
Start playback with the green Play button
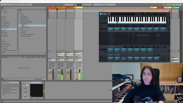point(76,5)
